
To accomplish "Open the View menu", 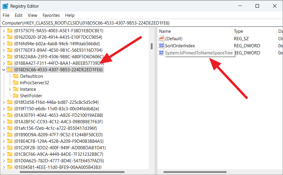I will [x=33, y=15].
